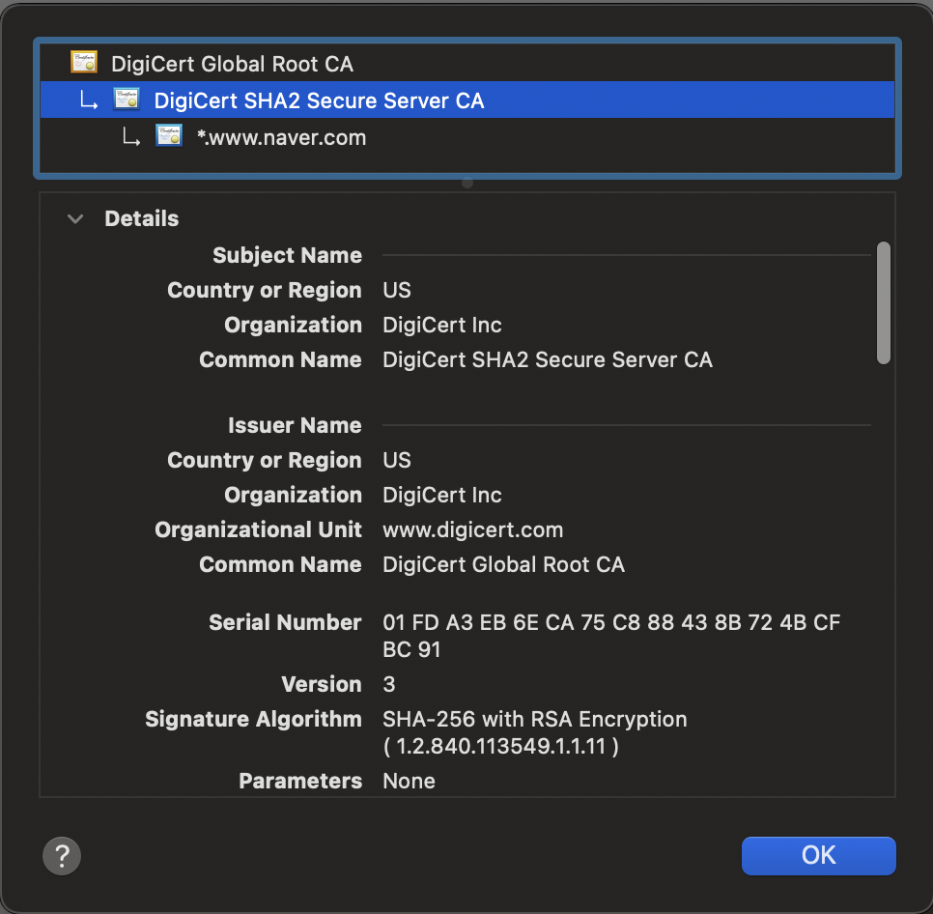Click the Subject Name section heading
This screenshot has height=914, width=933.
point(288,255)
